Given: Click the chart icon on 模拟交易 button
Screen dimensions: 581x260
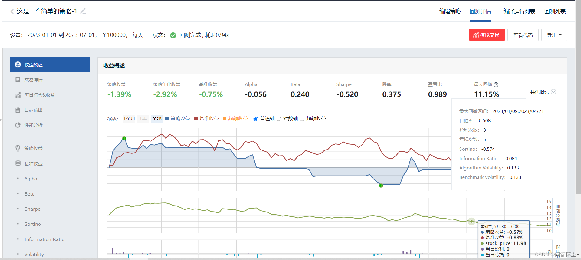Looking at the screenshot, I should [476, 35].
